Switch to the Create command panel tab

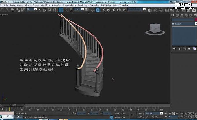click(173, 15)
